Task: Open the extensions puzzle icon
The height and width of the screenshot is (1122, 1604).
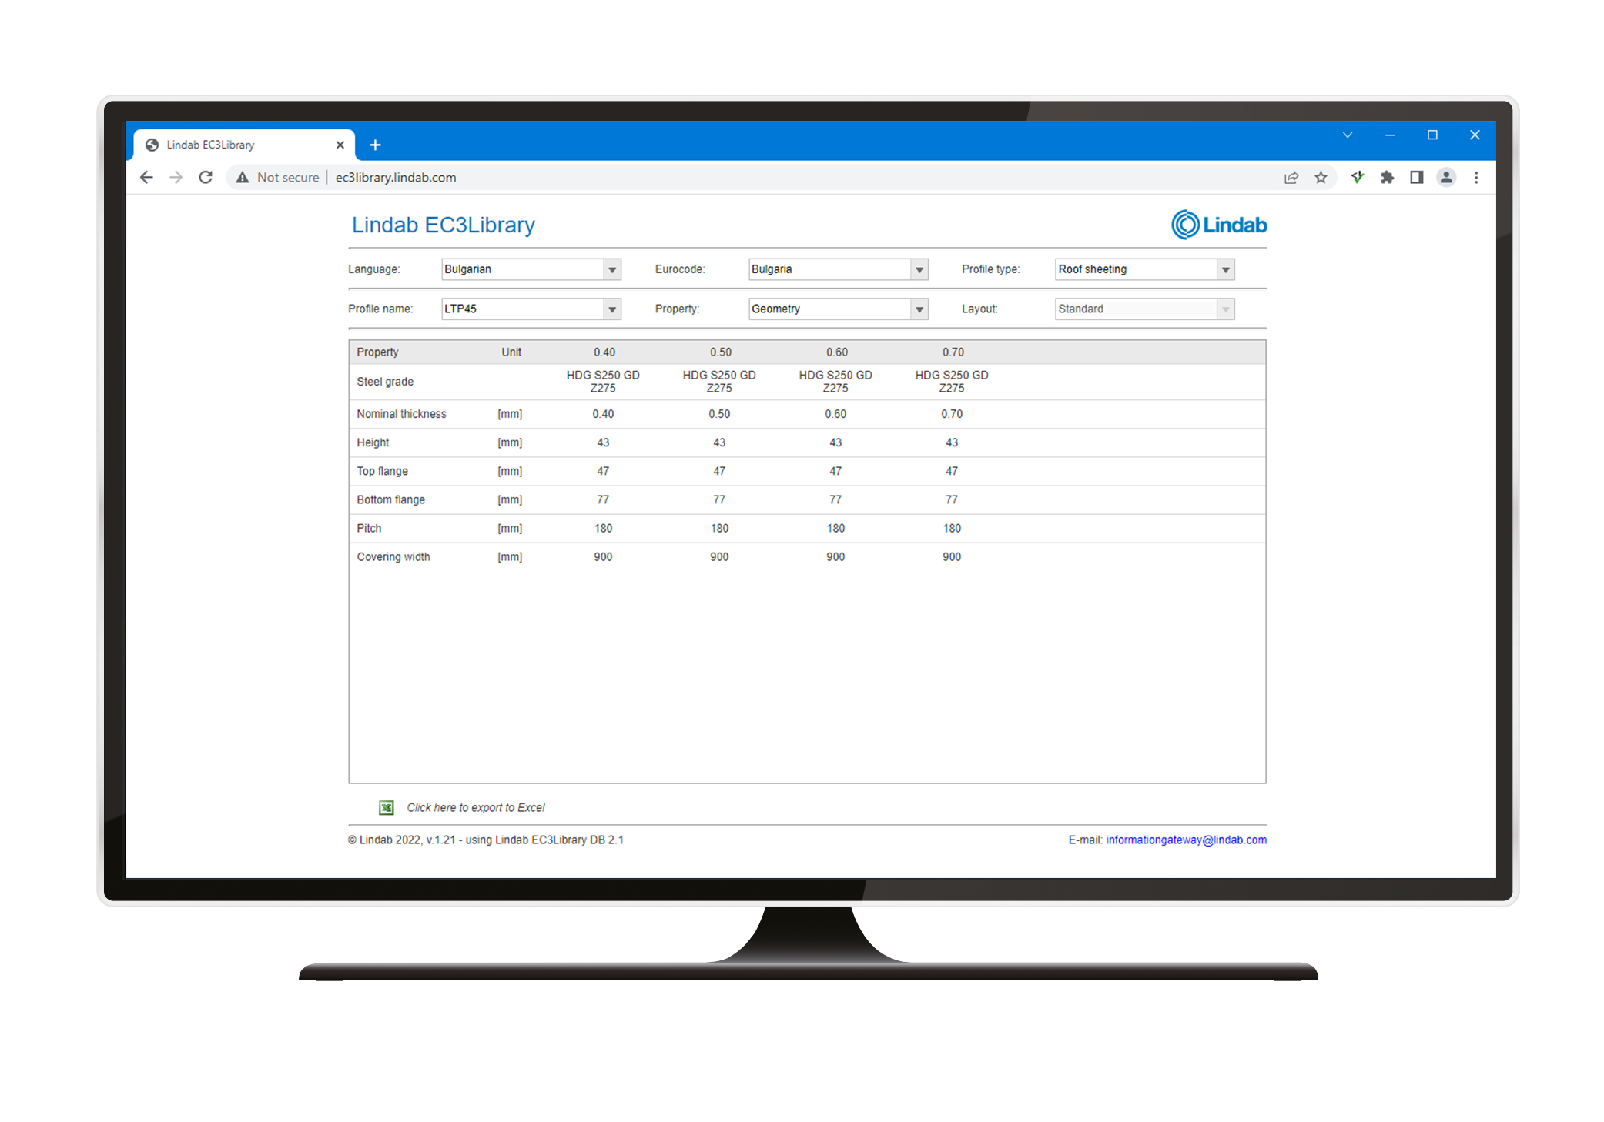Action: coord(1387,178)
